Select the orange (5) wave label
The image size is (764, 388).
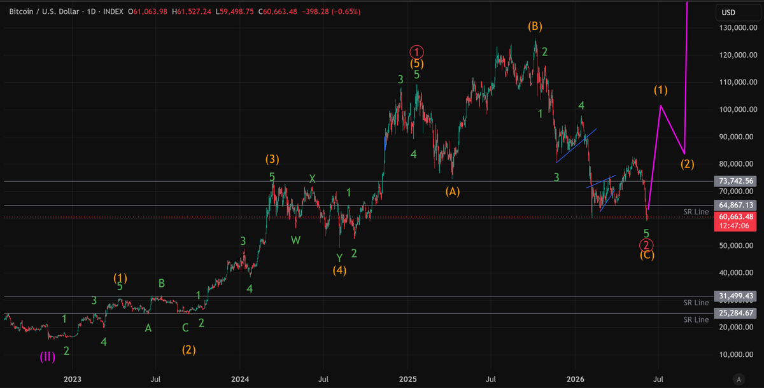(x=417, y=63)
